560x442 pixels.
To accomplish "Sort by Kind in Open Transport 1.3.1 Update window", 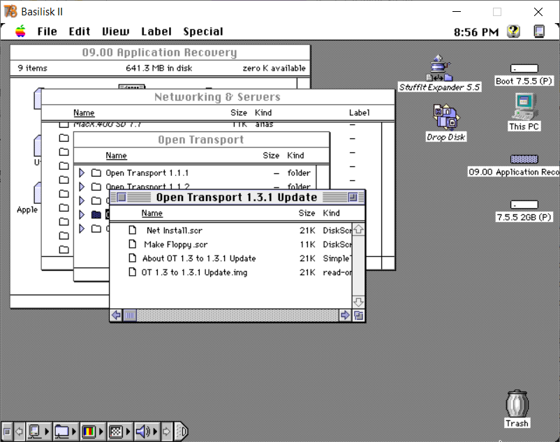I will pyautogui.click(x=332, y=213).
